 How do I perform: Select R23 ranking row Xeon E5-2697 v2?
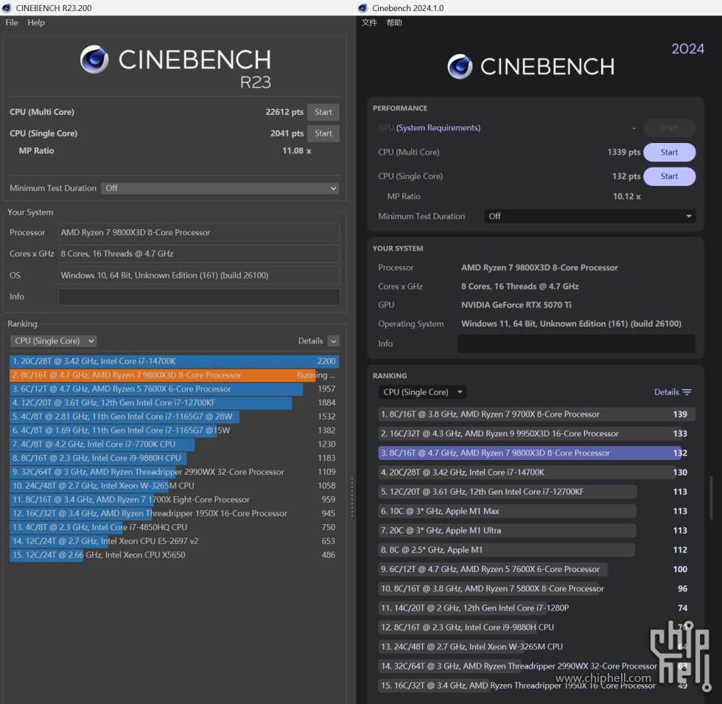click(x=174, y=541)
